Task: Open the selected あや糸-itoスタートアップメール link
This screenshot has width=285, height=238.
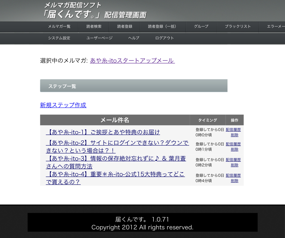Action: [x=132, y=61]
